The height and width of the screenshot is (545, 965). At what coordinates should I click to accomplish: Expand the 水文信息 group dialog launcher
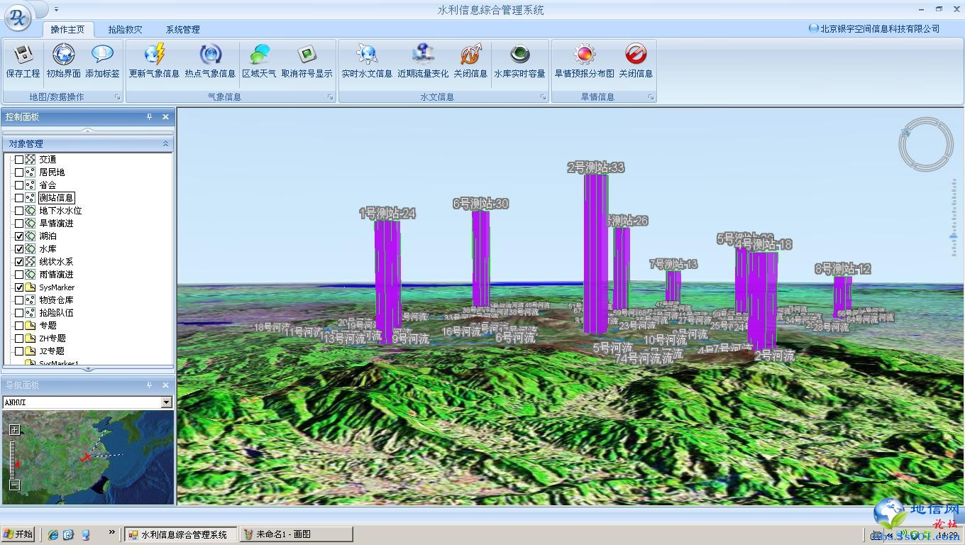click(544, 97)
